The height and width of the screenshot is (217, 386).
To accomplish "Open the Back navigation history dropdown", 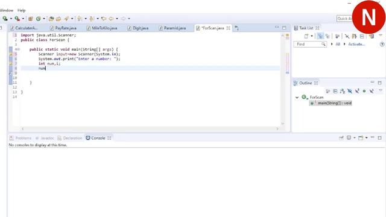I will click(x=117, y=19).
